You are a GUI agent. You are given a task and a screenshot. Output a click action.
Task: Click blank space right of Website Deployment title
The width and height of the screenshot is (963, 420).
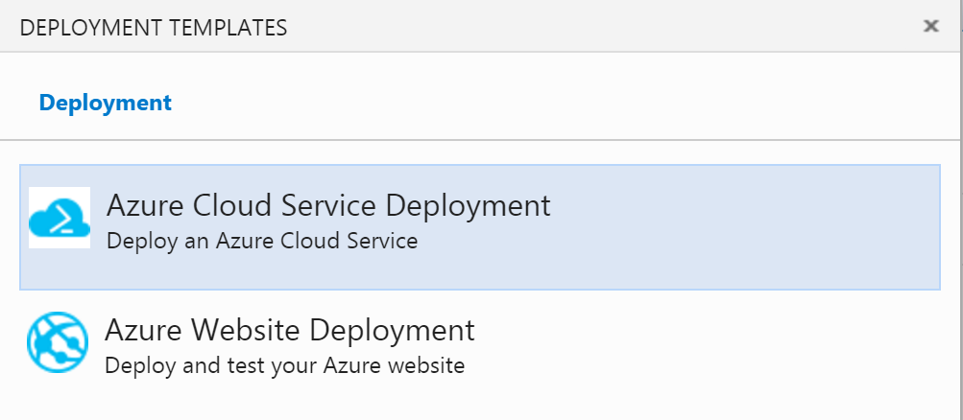(x=707, y=331)
